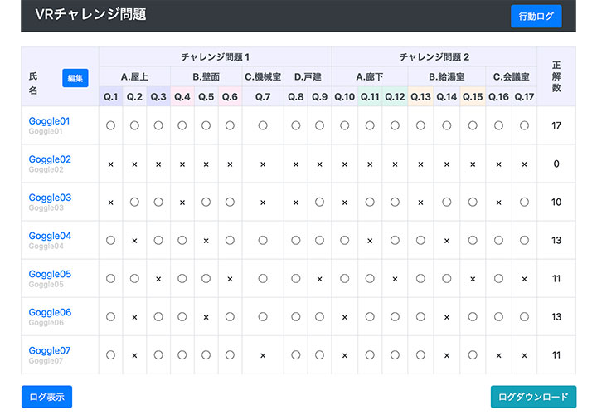Viewport: 597px width, 415px height.
Task: Click Goggle05's Q.12 cross mark
Action: pos(395,280)
